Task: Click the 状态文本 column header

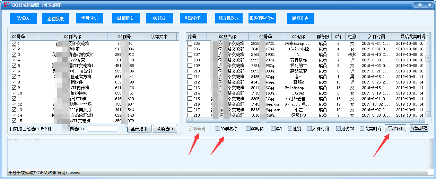Action: click(159, 37)
